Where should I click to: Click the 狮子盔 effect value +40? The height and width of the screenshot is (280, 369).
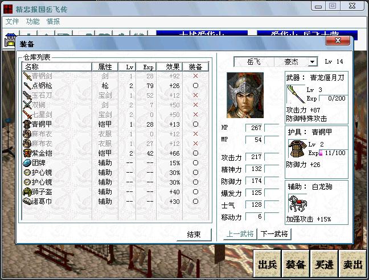[x=175, y=192]
